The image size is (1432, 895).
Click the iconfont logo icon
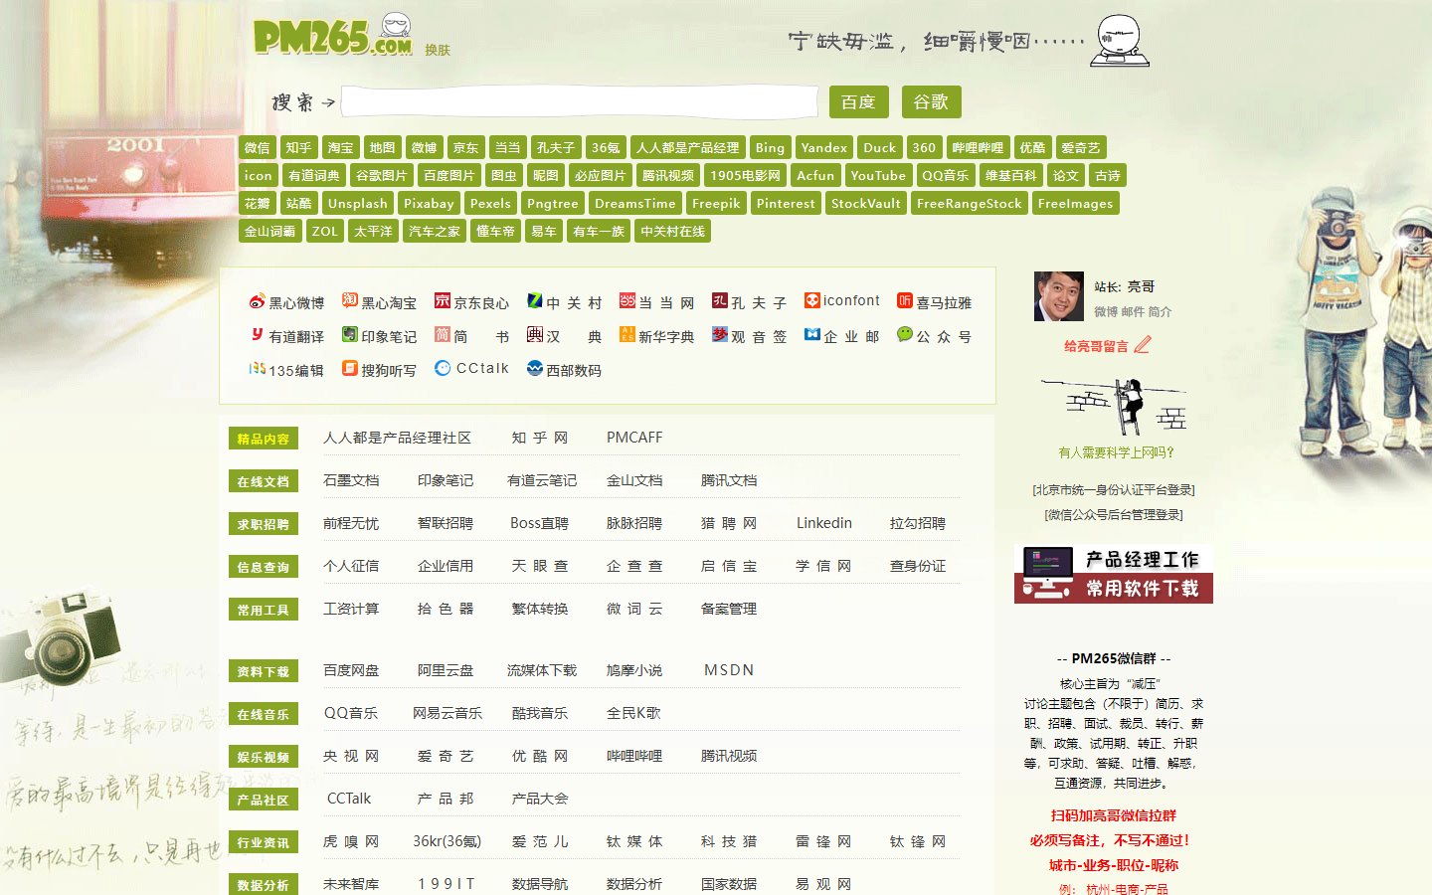[x=812, y=300]
